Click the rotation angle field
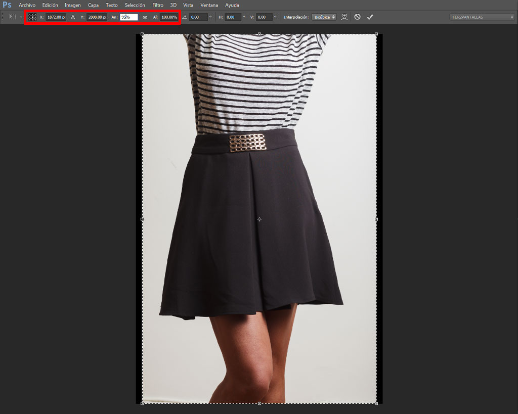 (x=198, y=17)
